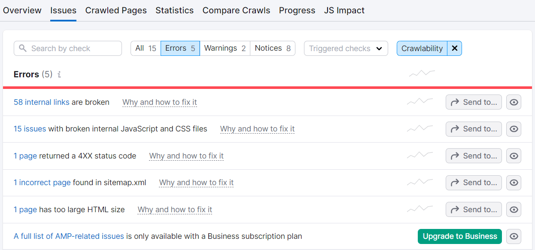The image size is (535, 250).
Task: Open the 58 internal links link
Action: pyautogui.click(x=41, y=102)
